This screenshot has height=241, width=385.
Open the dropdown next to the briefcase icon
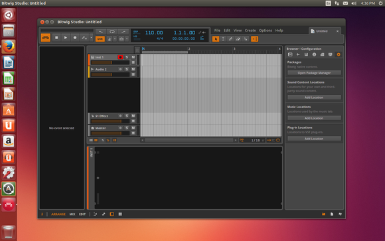(x=127, y=39)
